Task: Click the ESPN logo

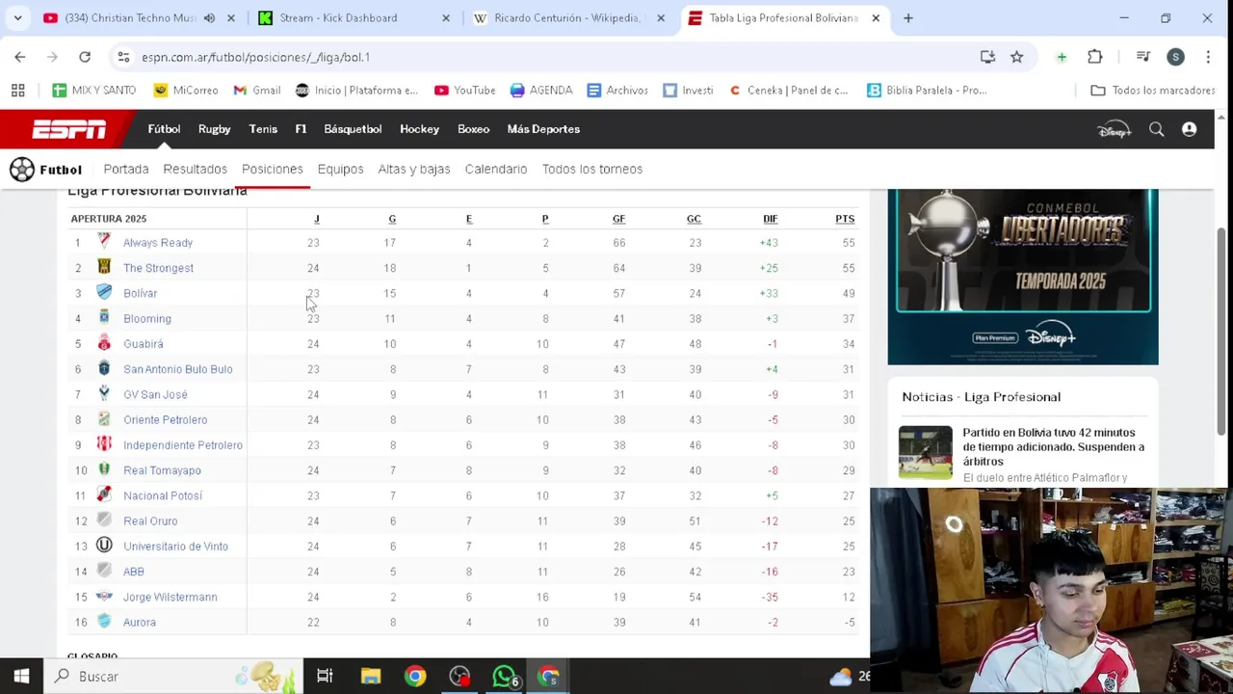Action: pyautogui.click(x=69, y=129)
